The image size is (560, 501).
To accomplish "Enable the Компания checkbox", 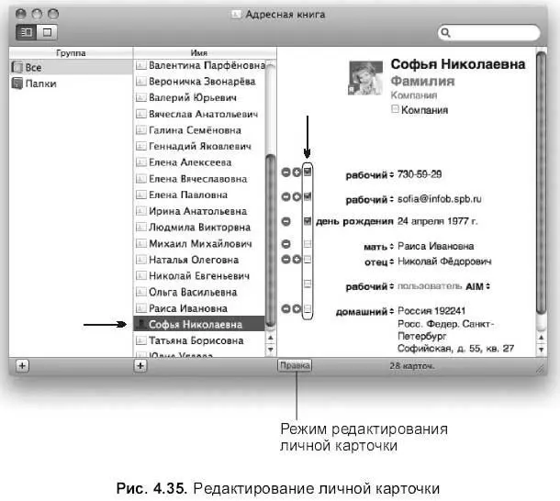I will (395, 109).
